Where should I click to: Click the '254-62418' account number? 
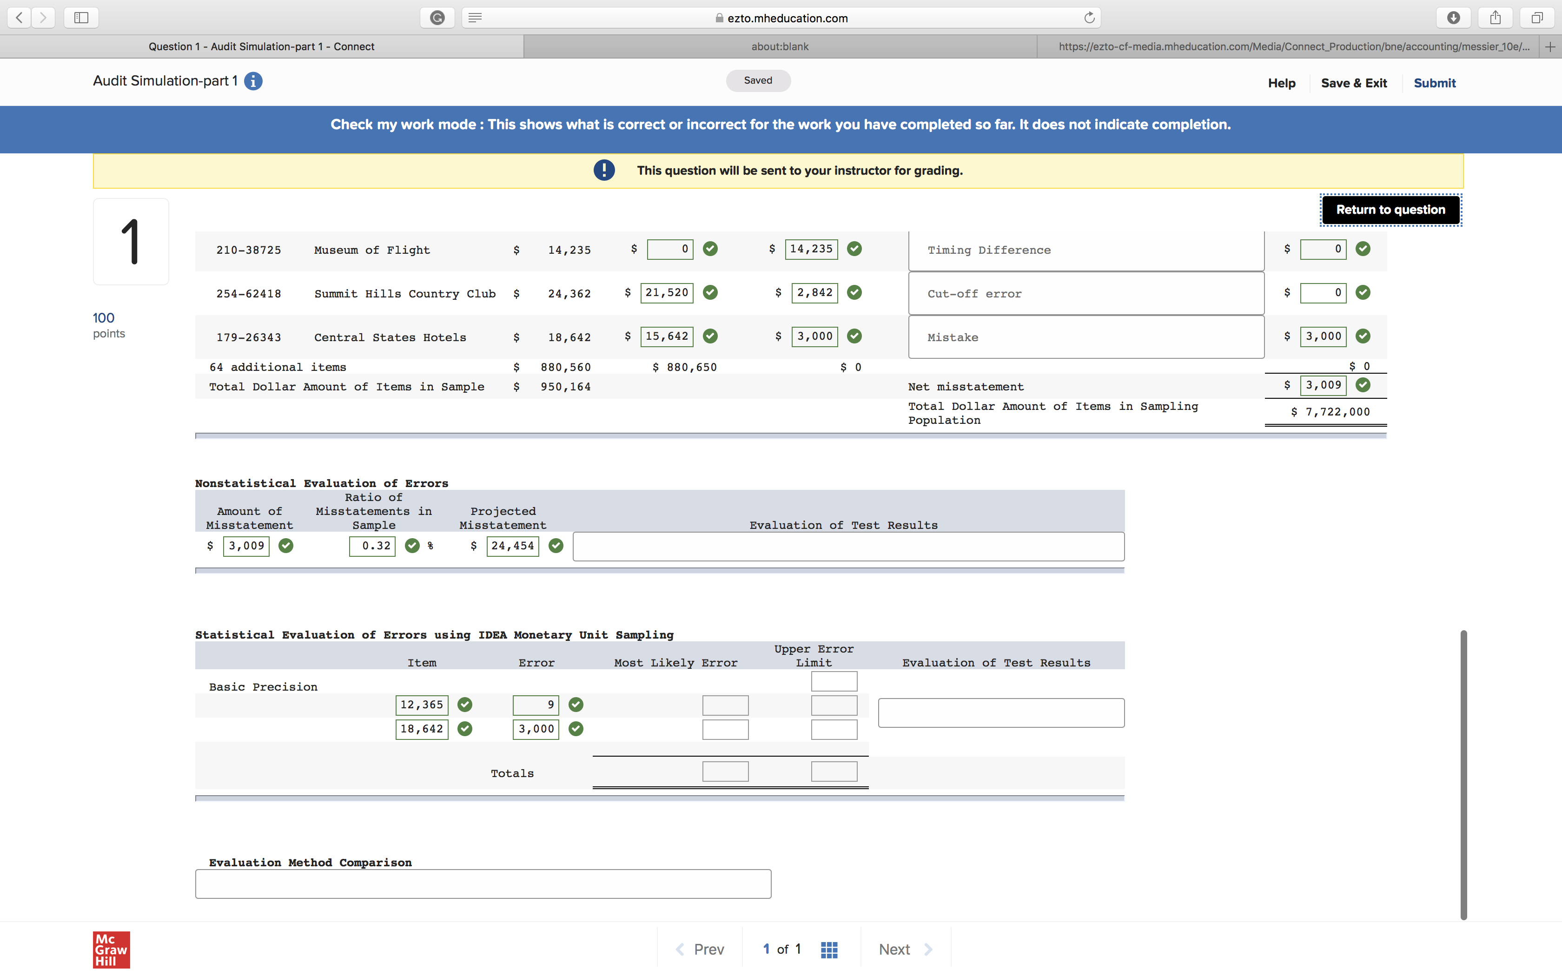click(x=249, y=294)
